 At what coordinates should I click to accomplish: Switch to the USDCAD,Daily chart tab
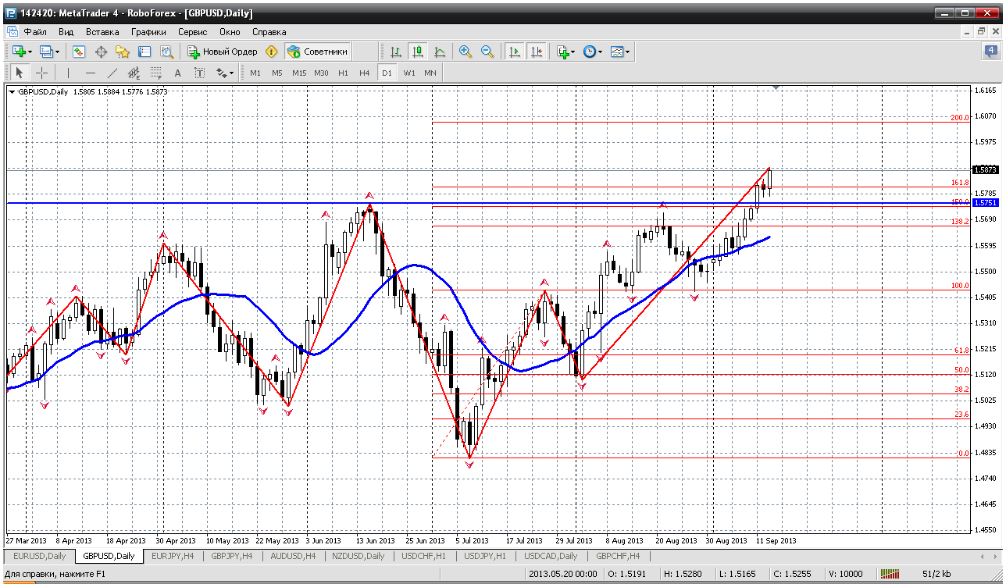coord(551,556)
